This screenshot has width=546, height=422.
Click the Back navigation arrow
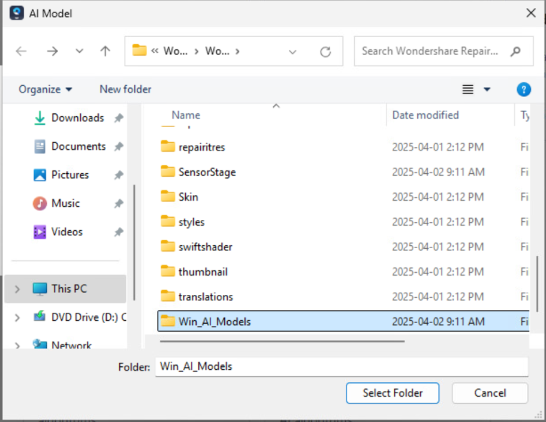(22, 52)
